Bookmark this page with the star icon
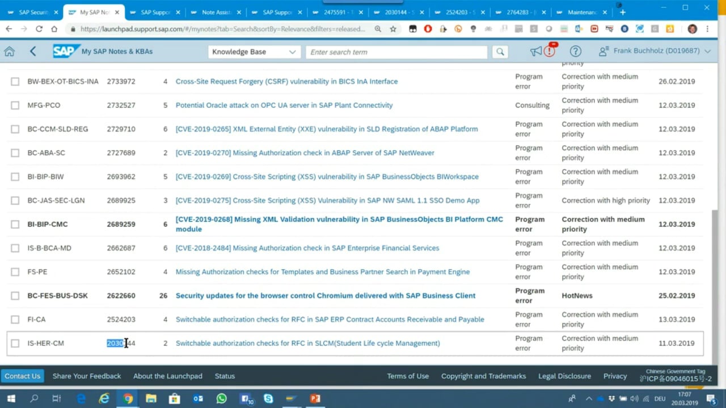Screen dimensions: 726x408 (393, 29)
